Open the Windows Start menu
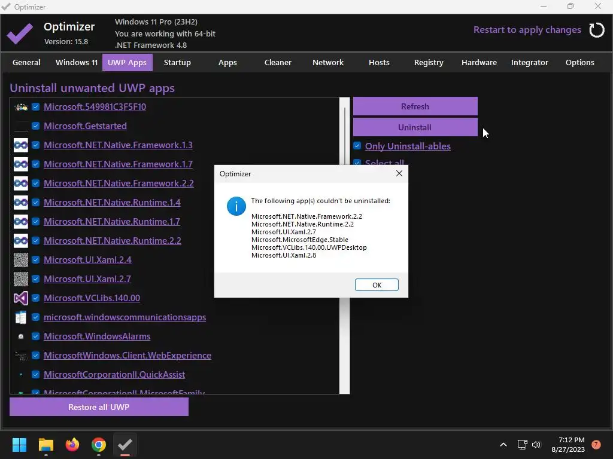 point(19,445)
